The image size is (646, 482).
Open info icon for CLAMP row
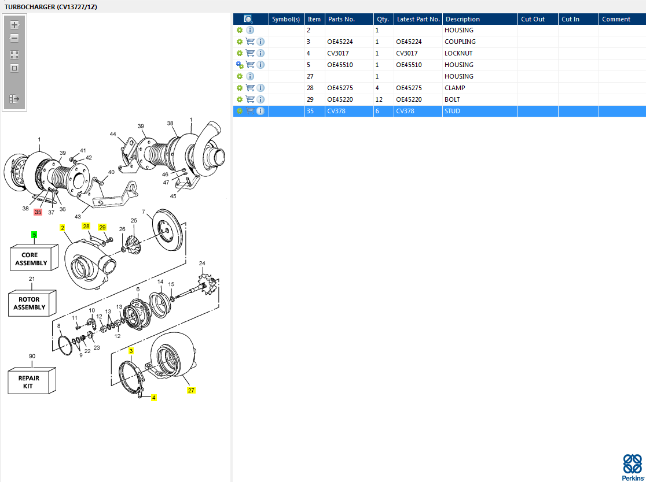260,88
